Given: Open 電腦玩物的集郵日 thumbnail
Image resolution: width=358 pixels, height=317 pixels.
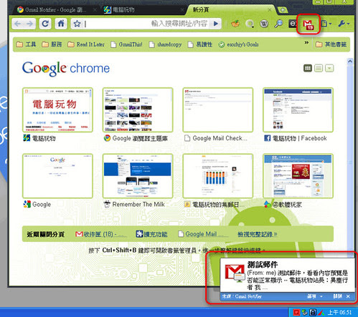Looking at the screenshot, I should [x=217, y=176].
